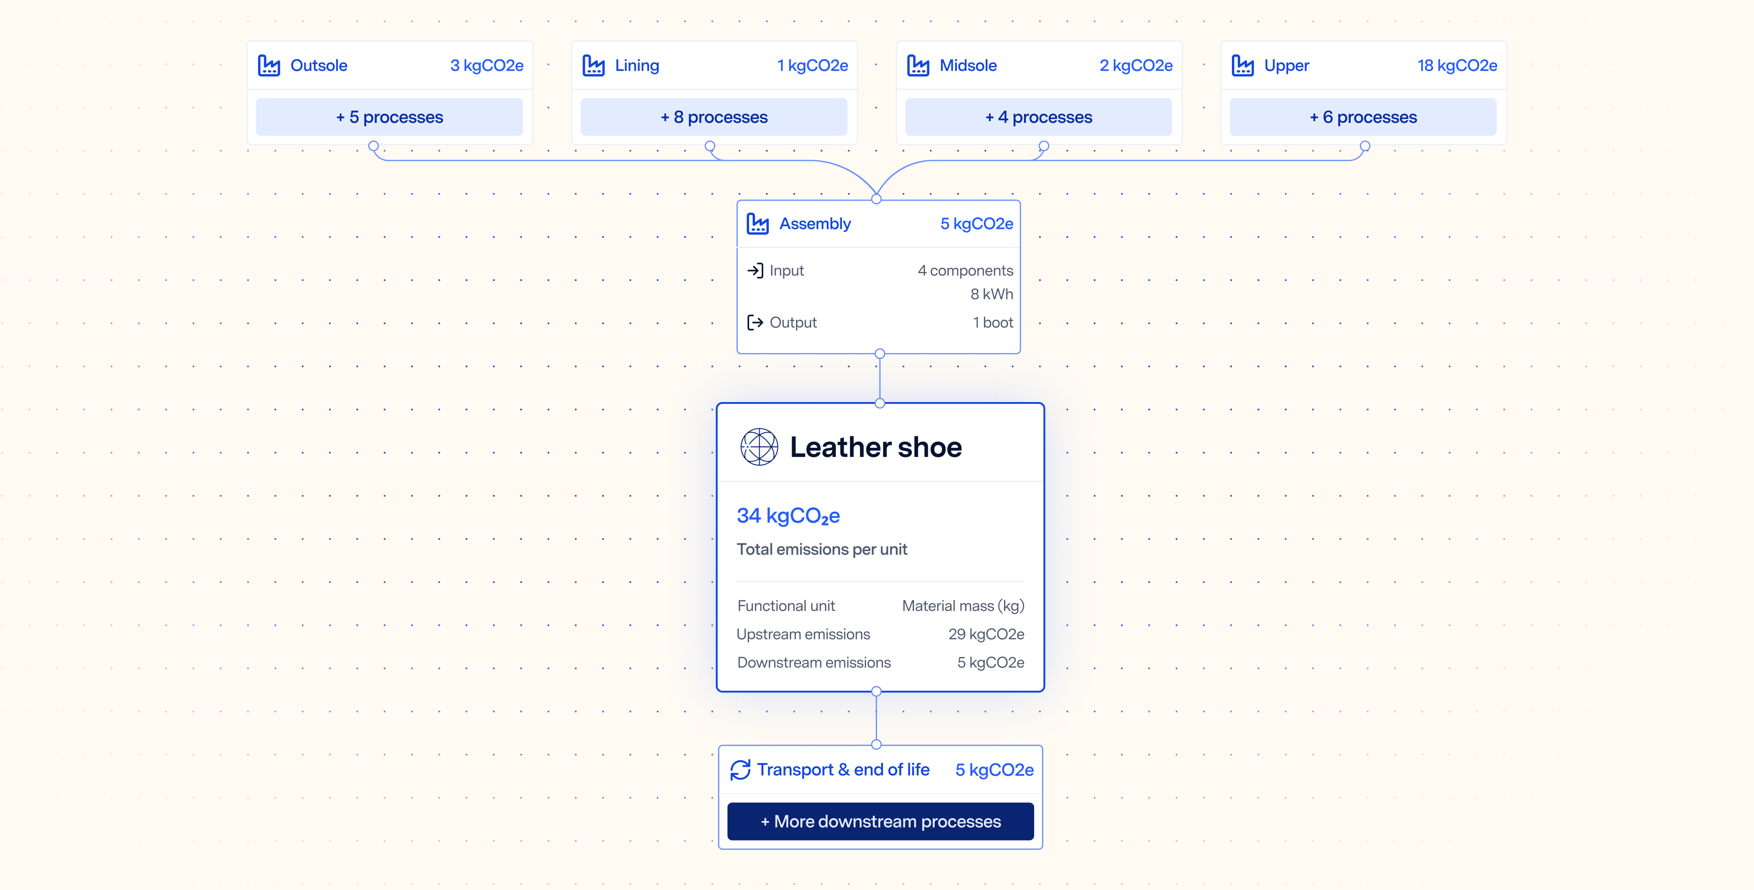This screenshot has height=890, width=1754.
Task: Click the Output arrow icon in Assembly
Action: click(755, 322)
